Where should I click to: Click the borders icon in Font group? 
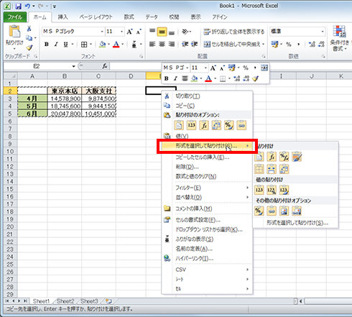[84, 45]
